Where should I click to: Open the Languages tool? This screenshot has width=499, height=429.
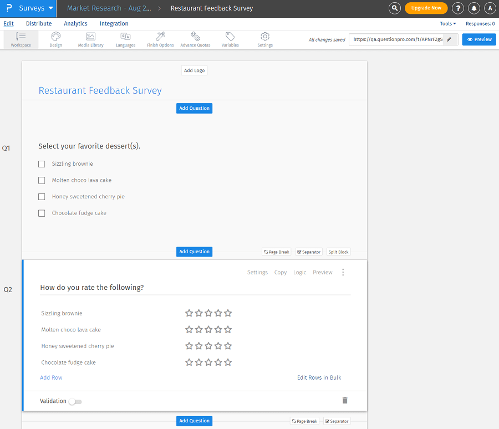(x=125, y=39)
